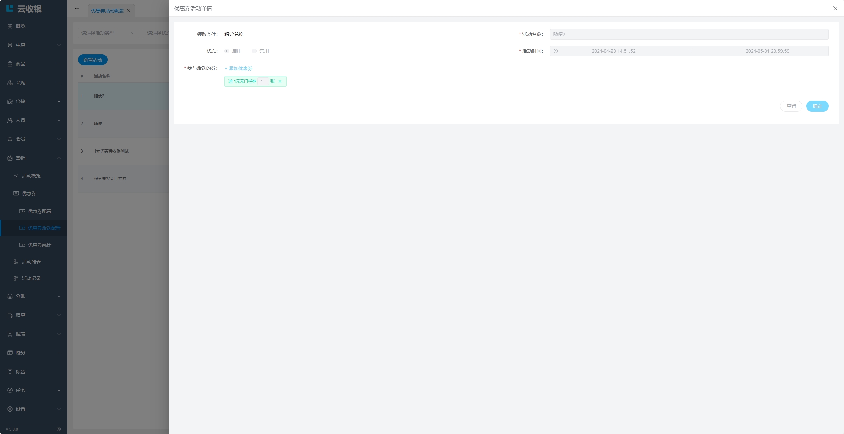
Task: Select the 启用 status radio button
Action: 227,51
